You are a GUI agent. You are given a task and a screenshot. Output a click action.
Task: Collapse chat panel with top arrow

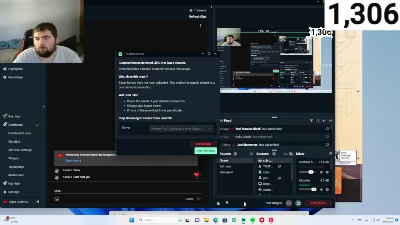pos(212,7)
